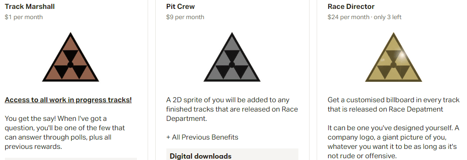
Task: Select the '+ All Previous Benefits' line
Action: (202, 137)
